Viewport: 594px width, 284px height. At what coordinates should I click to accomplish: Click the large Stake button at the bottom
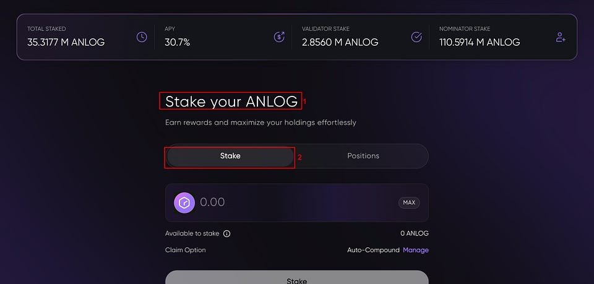(x=297, y=278)
